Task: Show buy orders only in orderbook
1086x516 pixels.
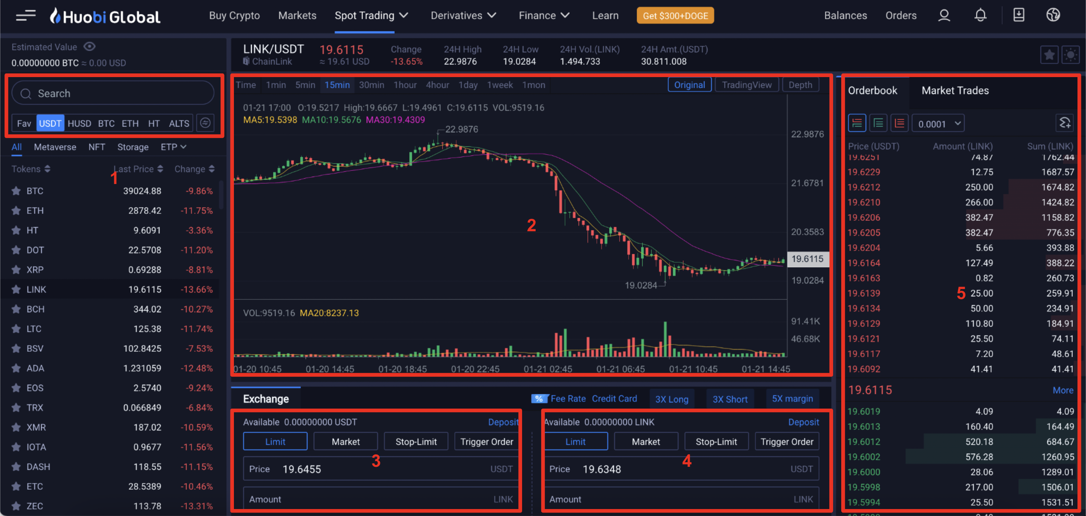Action: pyautogui.click(x=878, y=123)
